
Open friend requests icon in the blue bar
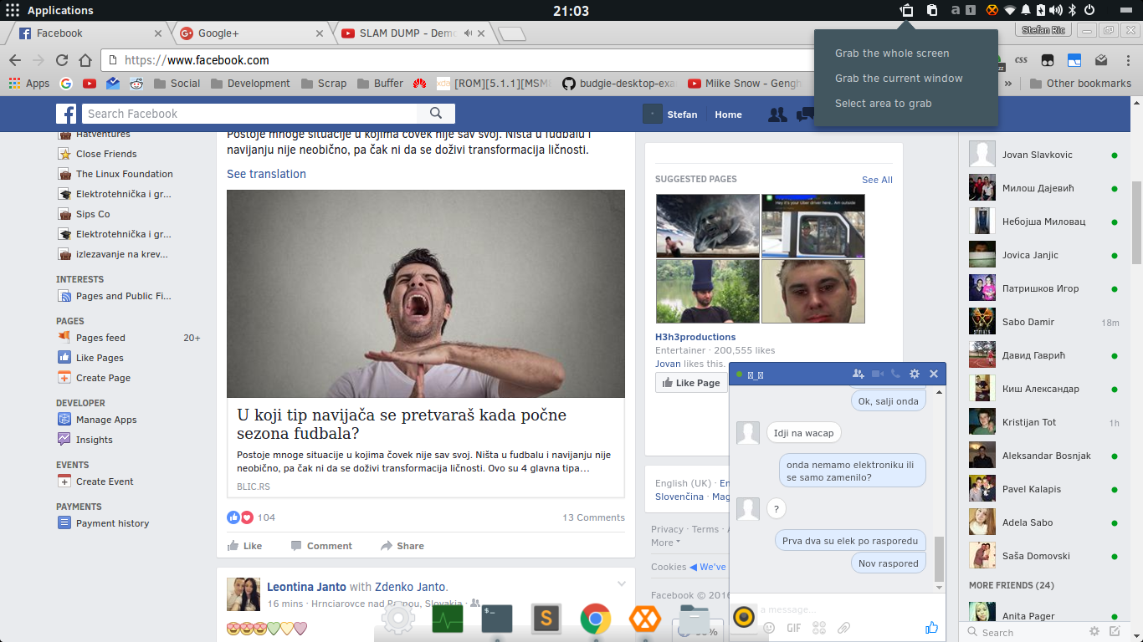(x=777, y=115)
